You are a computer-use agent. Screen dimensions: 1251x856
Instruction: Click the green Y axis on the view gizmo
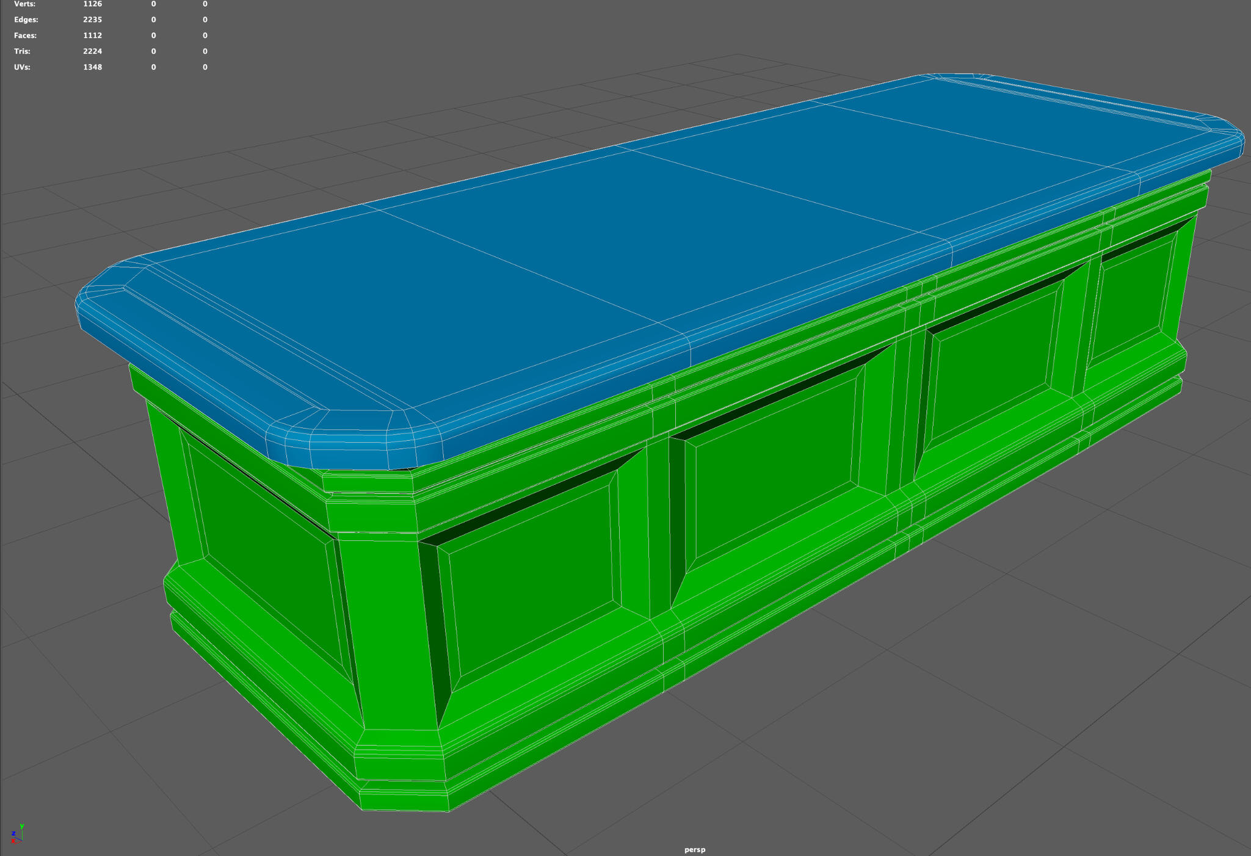click(x=22, y=827)
